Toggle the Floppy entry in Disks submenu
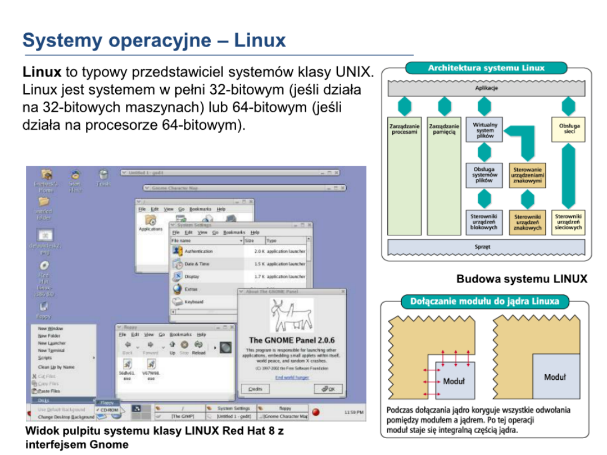This screenshot has width=607, height=455. point(107,403)
